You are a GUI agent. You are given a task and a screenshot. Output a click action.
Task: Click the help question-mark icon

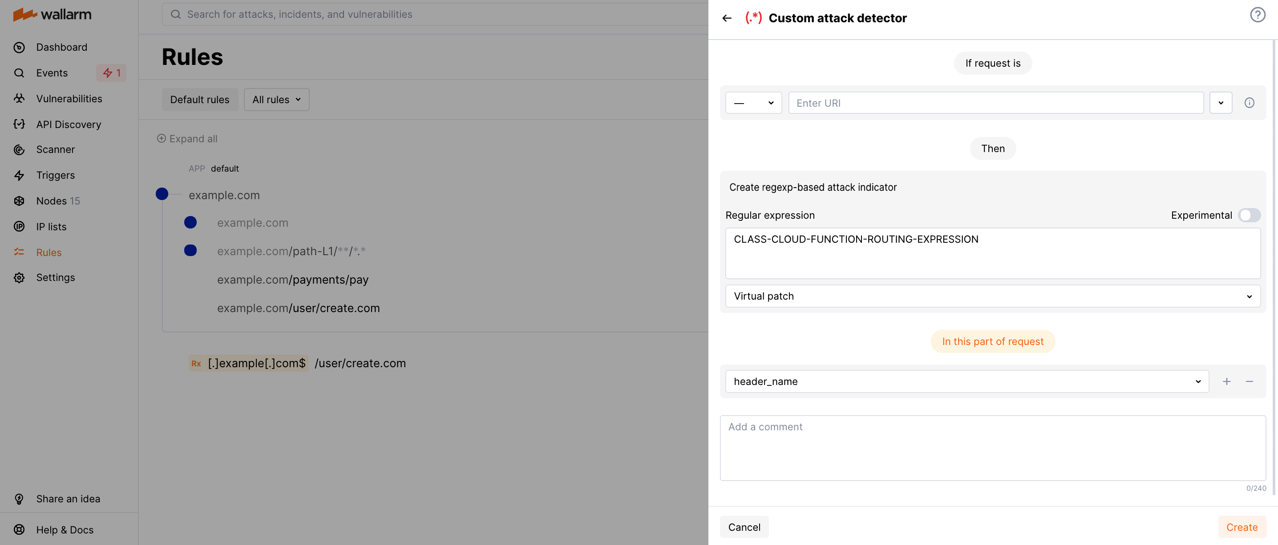[x=1257, y=14]
